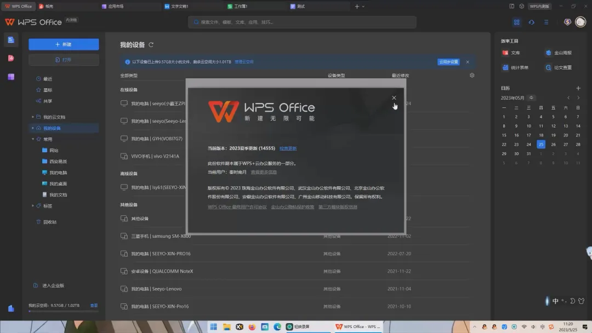Click the membership badge icon beside avatar
592x333 pixels.
click(567, 22)
